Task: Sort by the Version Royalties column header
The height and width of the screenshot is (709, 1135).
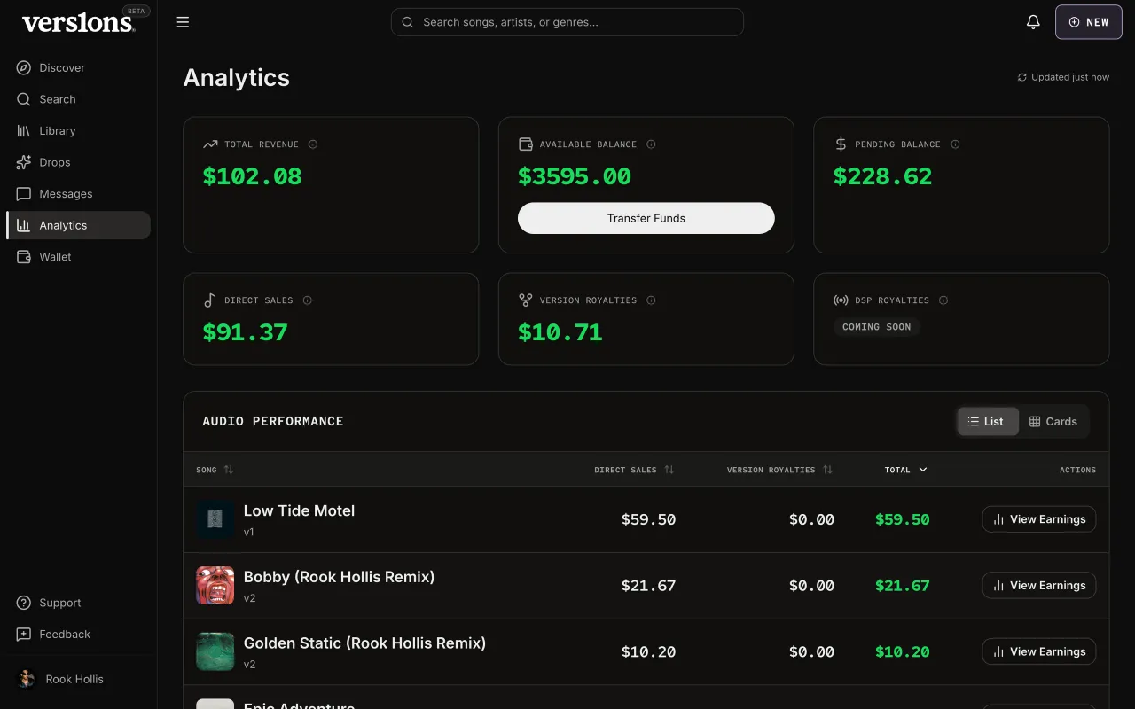Action: point(779,470)
